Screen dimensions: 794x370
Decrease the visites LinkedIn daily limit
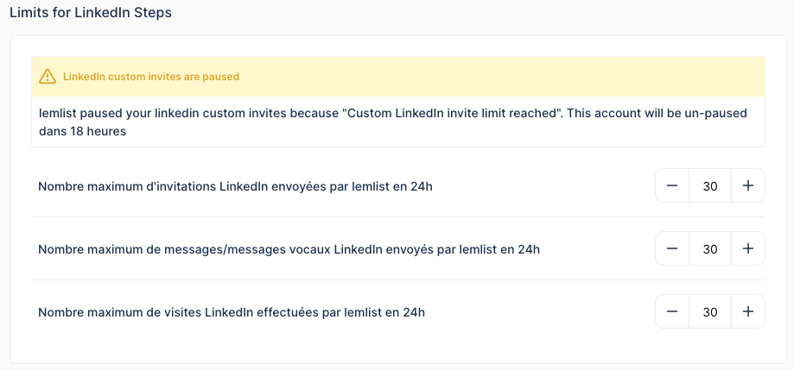point(672,312)
